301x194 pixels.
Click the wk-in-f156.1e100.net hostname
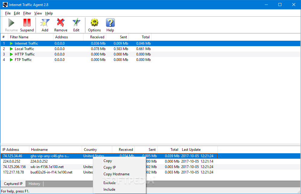coord(47,167)
